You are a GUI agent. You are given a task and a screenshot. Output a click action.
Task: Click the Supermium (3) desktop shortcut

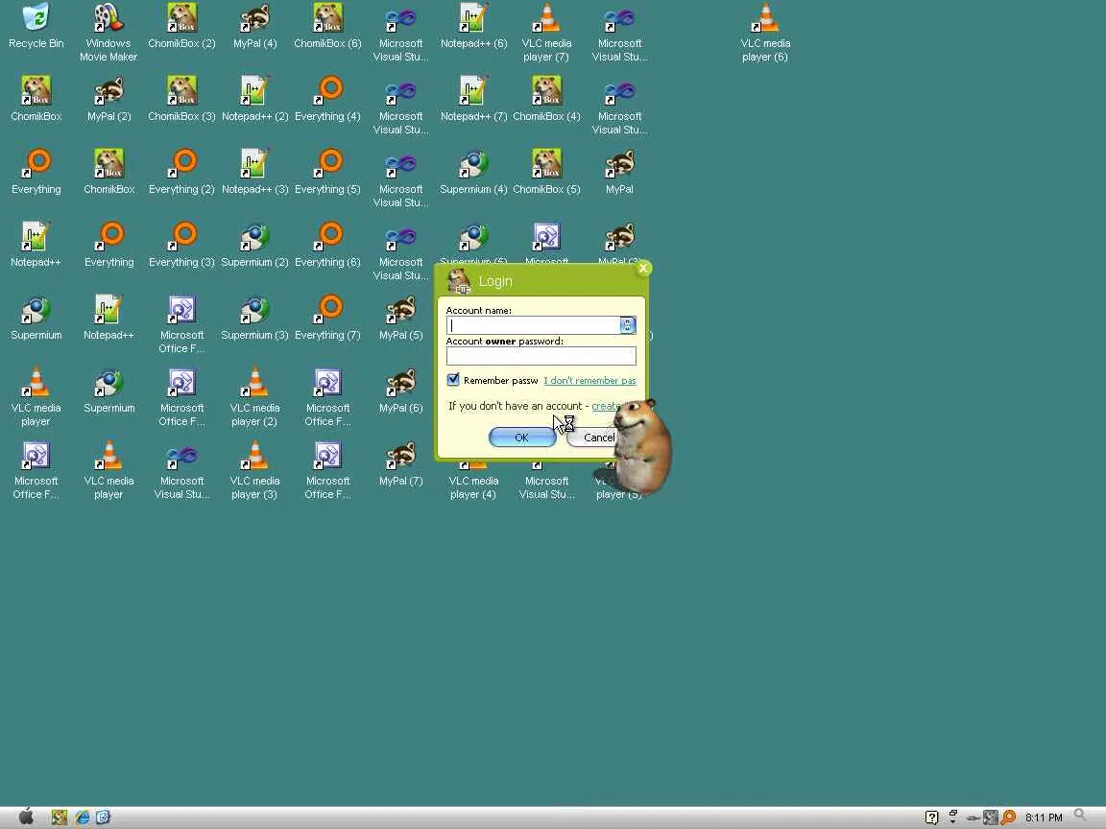click(x=254, y=319)
